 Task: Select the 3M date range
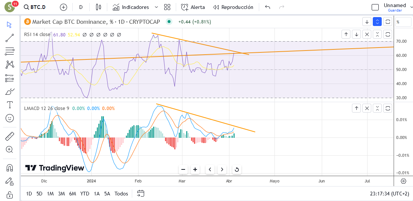click(x=61, y=194)
